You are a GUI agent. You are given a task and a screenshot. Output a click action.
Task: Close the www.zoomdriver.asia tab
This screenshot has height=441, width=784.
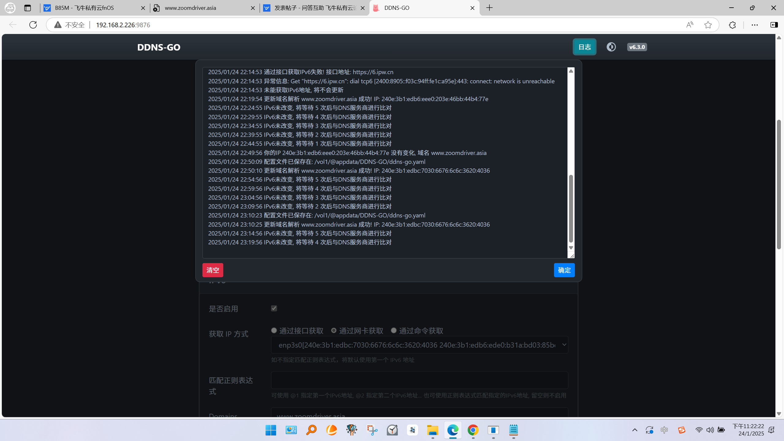coord(253,8)
